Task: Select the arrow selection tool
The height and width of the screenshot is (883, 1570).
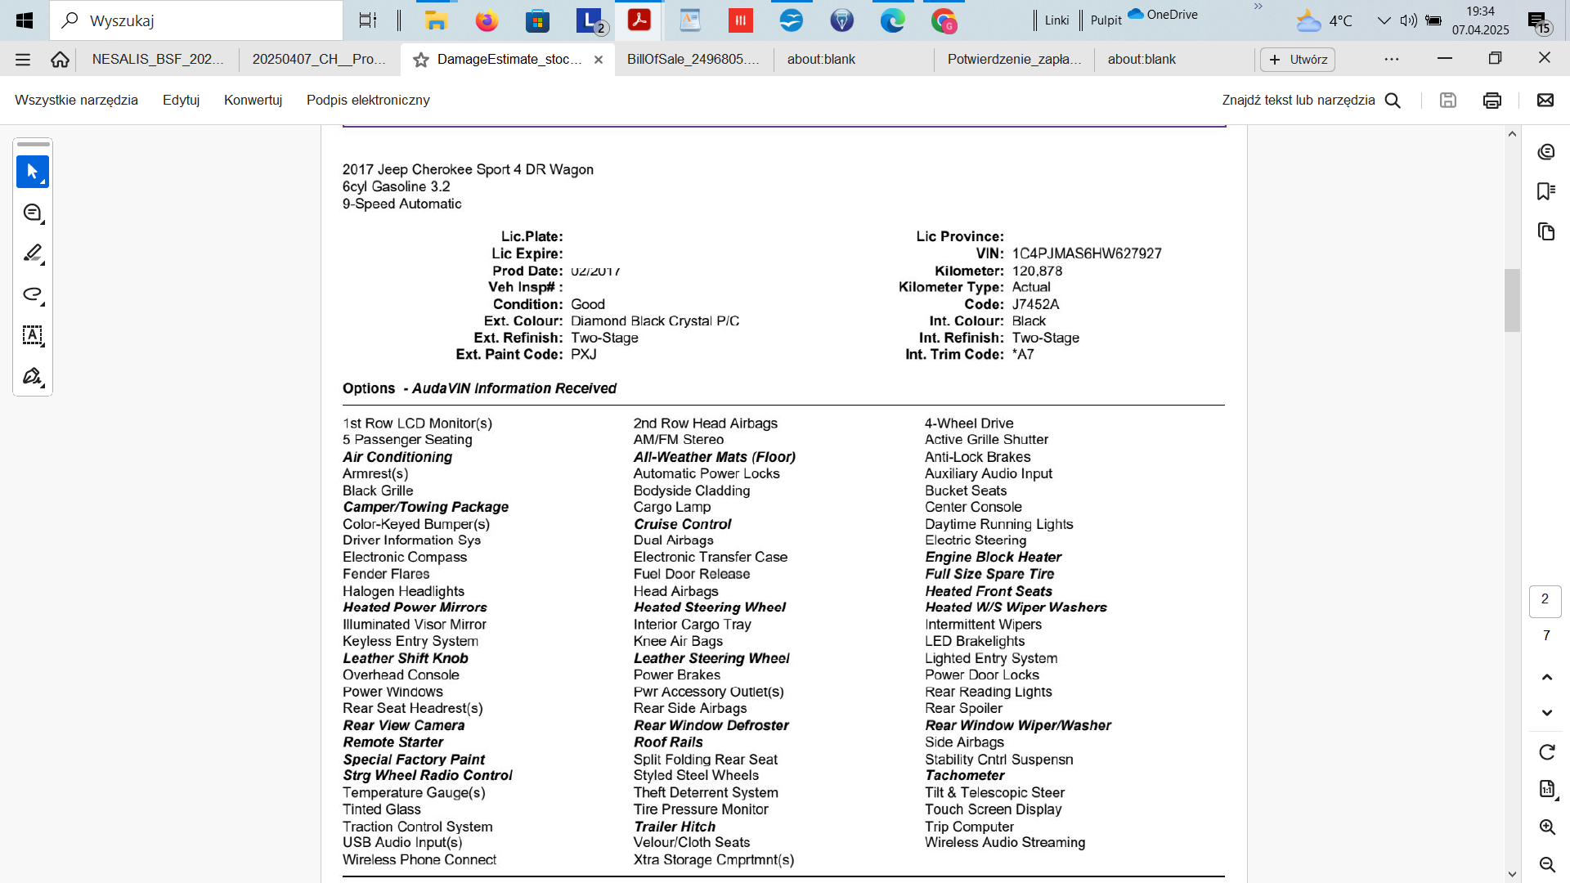Action: pos(33,172)
